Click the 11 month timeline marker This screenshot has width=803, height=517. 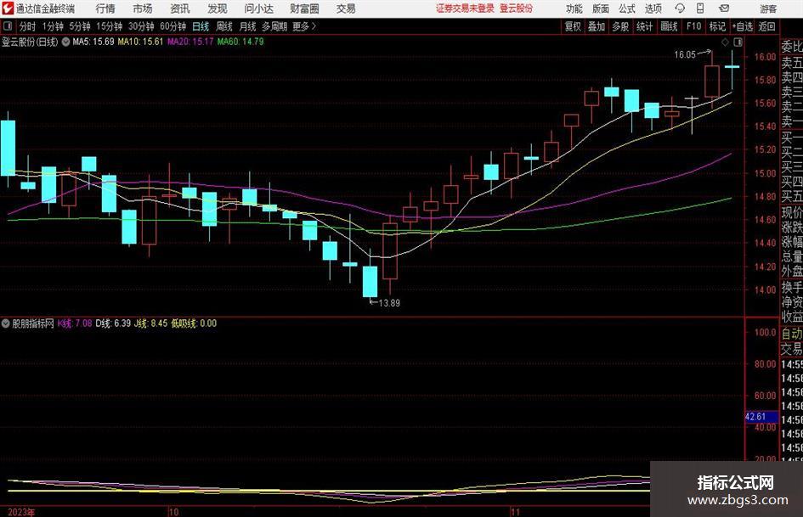[515, 512]
